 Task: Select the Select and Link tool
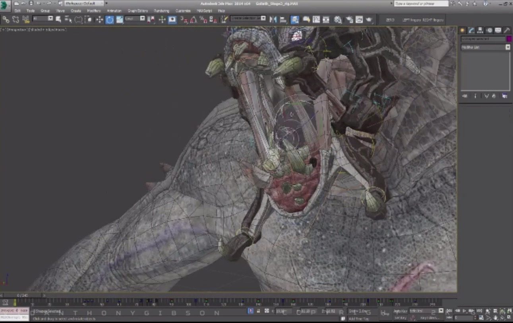(x=6, y=19)
